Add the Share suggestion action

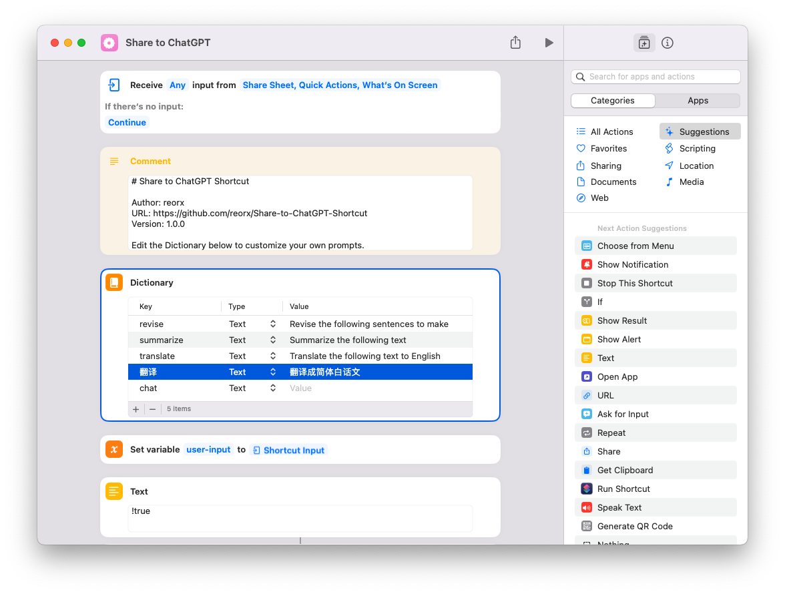[656, 451]
